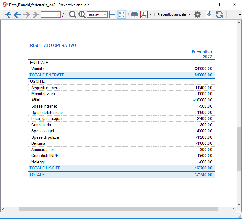Click the Spese internet label
Image resolution: width=242 pixels, height=219 pixels.
point(44,106)
